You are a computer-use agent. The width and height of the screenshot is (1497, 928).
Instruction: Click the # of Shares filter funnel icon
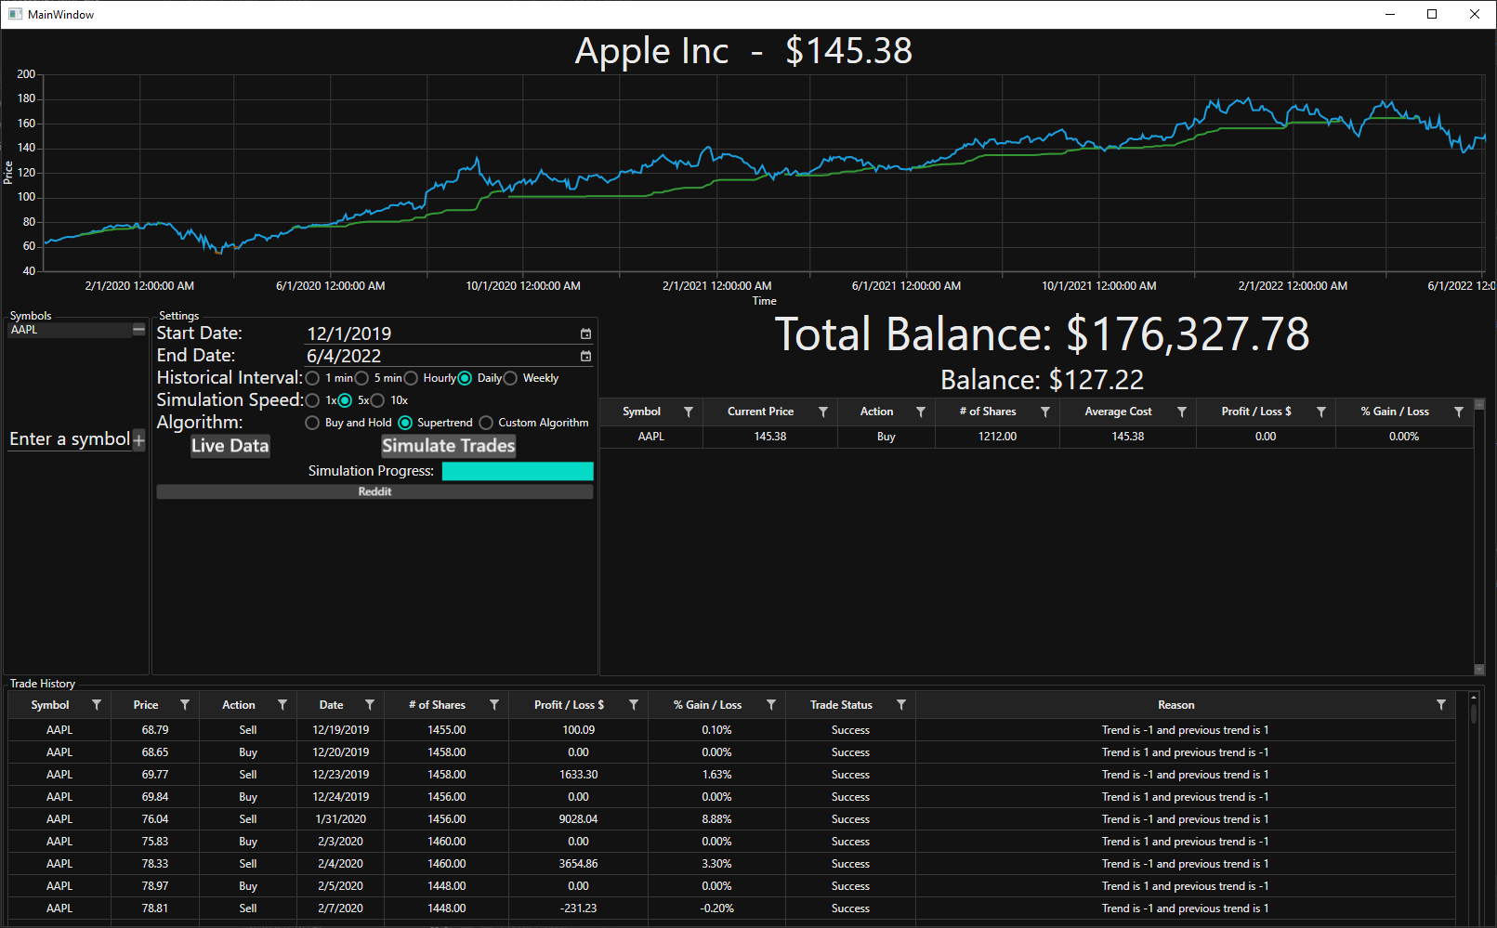(495, 704)
